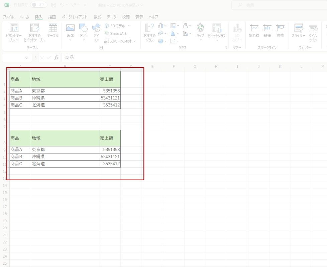This screenshot has height=267, width=327.
Task: Undo the last action
Action: tap(62, 5)
